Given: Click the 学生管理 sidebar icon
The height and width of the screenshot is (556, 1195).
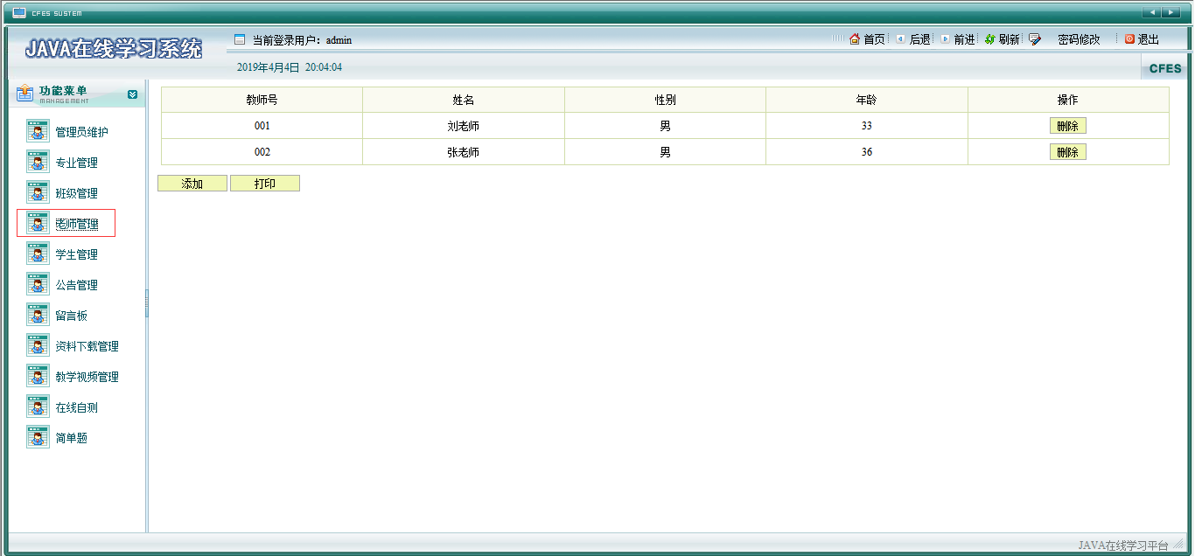Looking at the screenshot, I should click(38, 254).
